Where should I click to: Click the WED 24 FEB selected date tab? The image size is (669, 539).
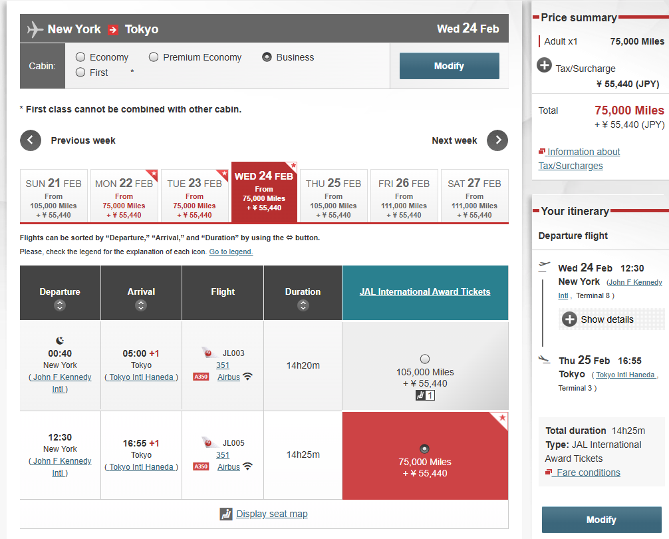[x=264, y=192]
